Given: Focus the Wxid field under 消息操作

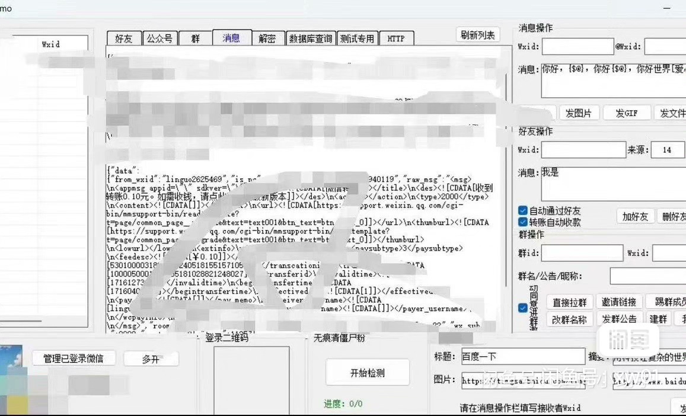Looking at the screenshot, I should [x=577, y=46].
